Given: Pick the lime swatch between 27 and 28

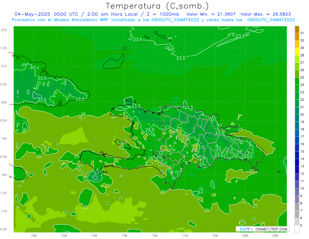Looking at the screenshot, I should [x=297, y=59].
